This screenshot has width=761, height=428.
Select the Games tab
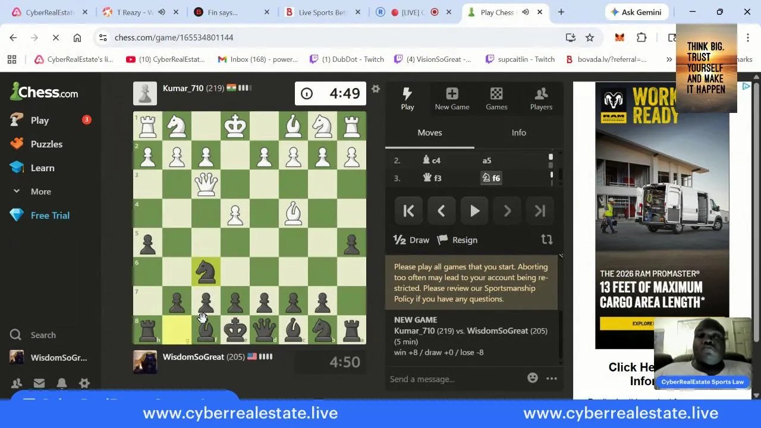(496, 99)
